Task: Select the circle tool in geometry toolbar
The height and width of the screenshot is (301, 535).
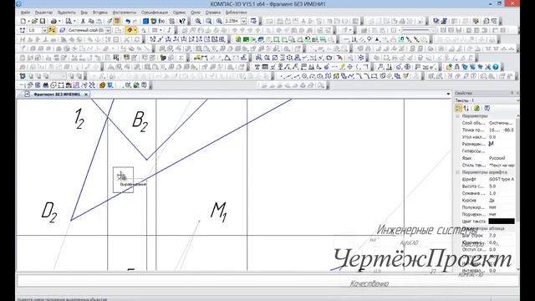Action: pos(304,76)
